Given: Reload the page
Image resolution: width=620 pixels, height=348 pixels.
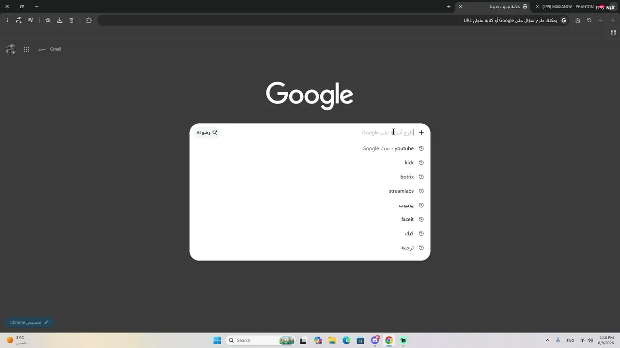Looking at the screenshot, I should point(589,20).
